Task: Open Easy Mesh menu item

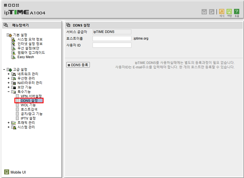Action: coord(26,57)
